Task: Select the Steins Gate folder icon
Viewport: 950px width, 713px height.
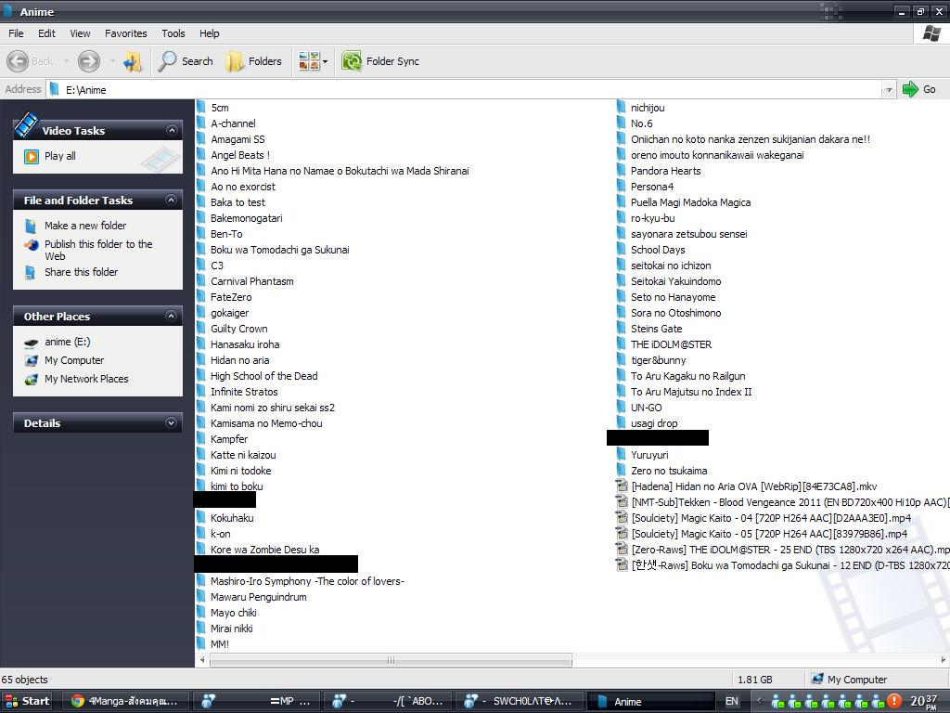Action: pyautogui.click(x=621, y=328)
